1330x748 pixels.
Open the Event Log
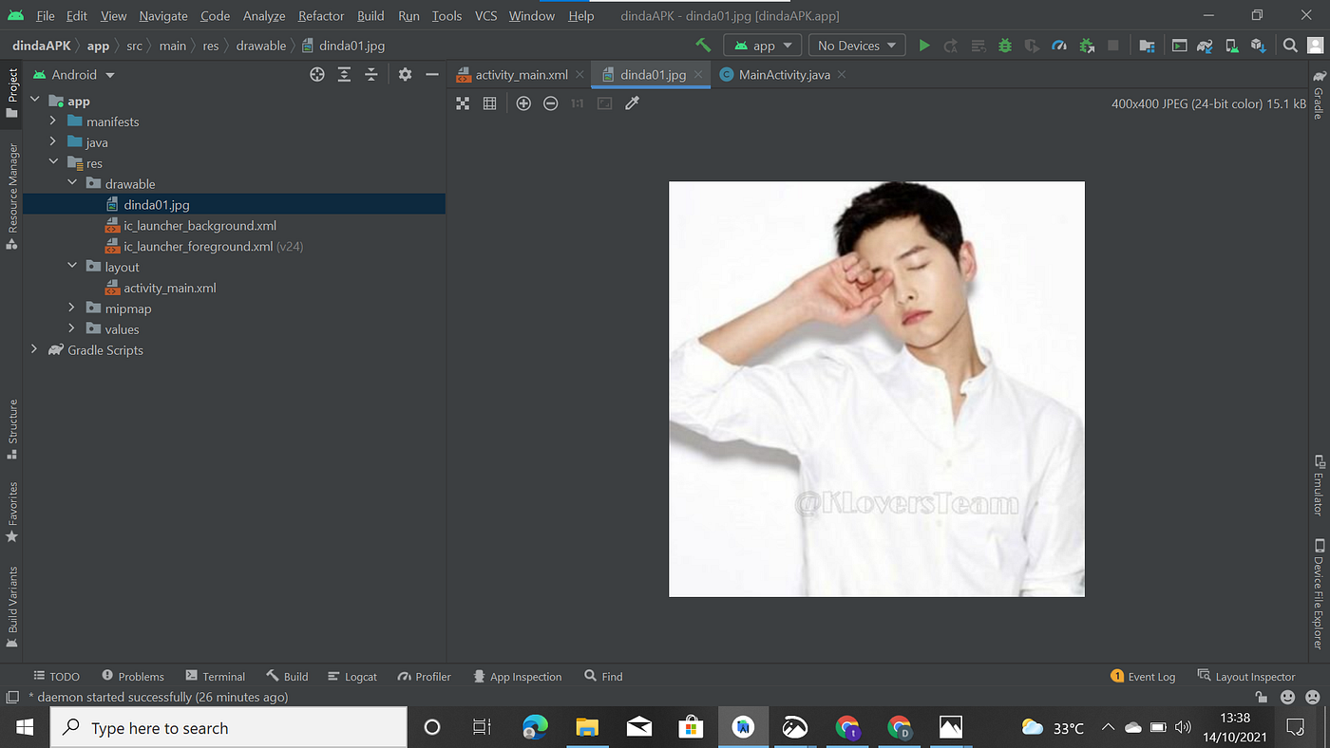(1150, 676)
